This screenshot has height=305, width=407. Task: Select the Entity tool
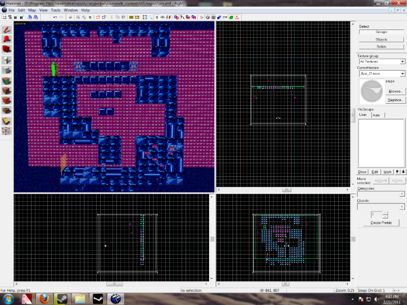click(7, 60)
